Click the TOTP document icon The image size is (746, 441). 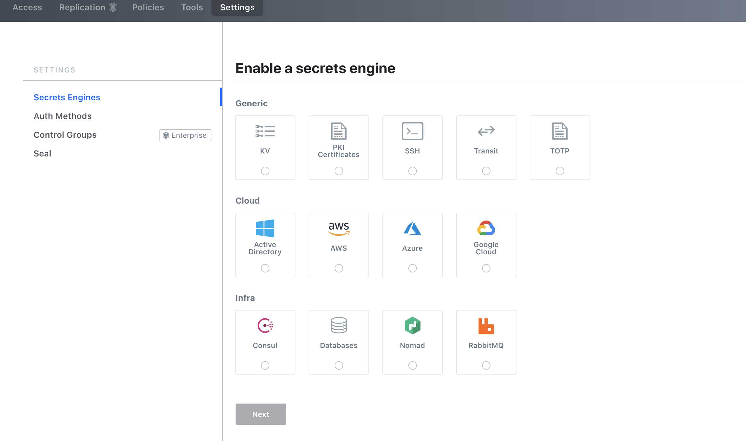point(560,131)
